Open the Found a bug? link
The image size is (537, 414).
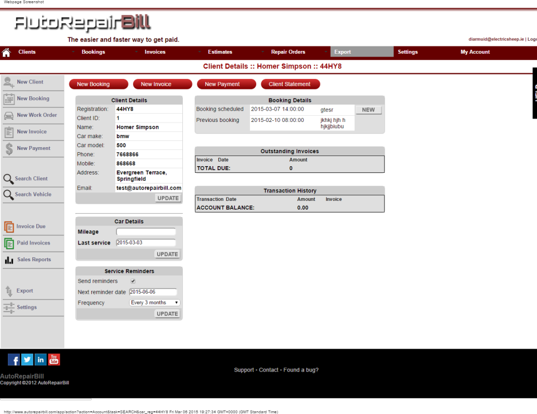click(301, 370)
